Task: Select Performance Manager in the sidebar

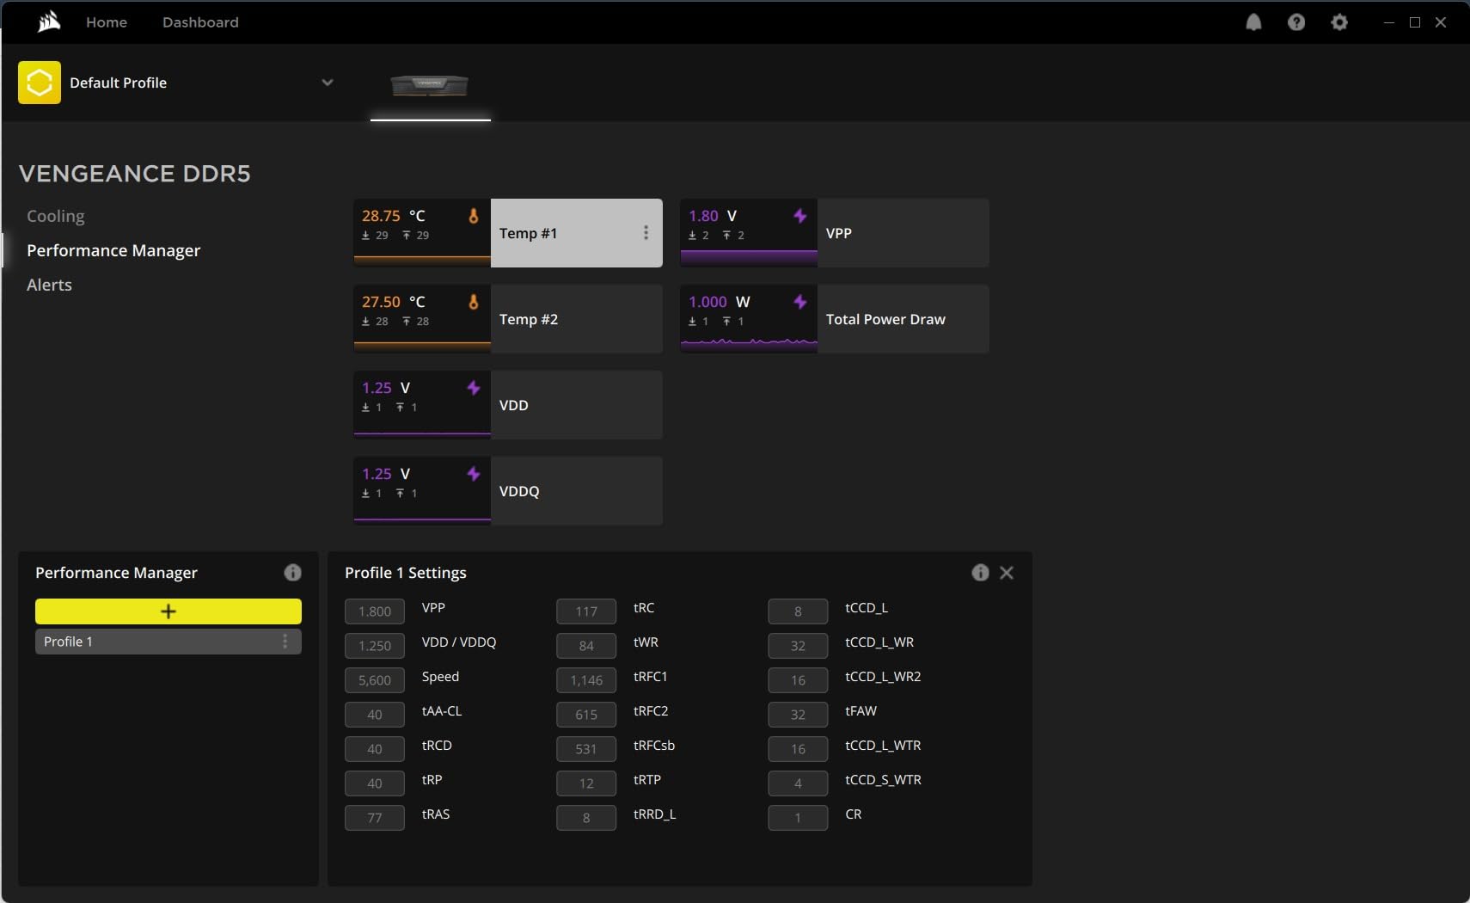Action: (x=113, y=250)
